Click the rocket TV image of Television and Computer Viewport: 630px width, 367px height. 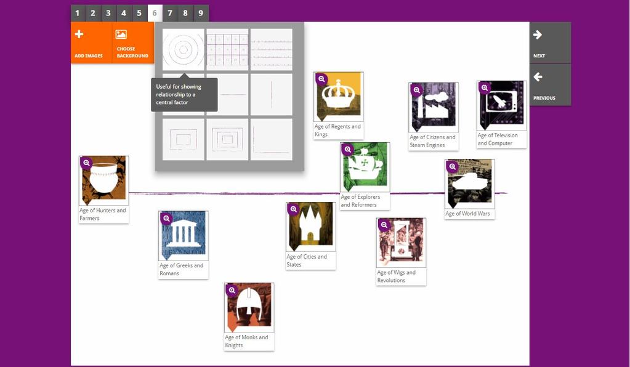click(x=501, y=105)
